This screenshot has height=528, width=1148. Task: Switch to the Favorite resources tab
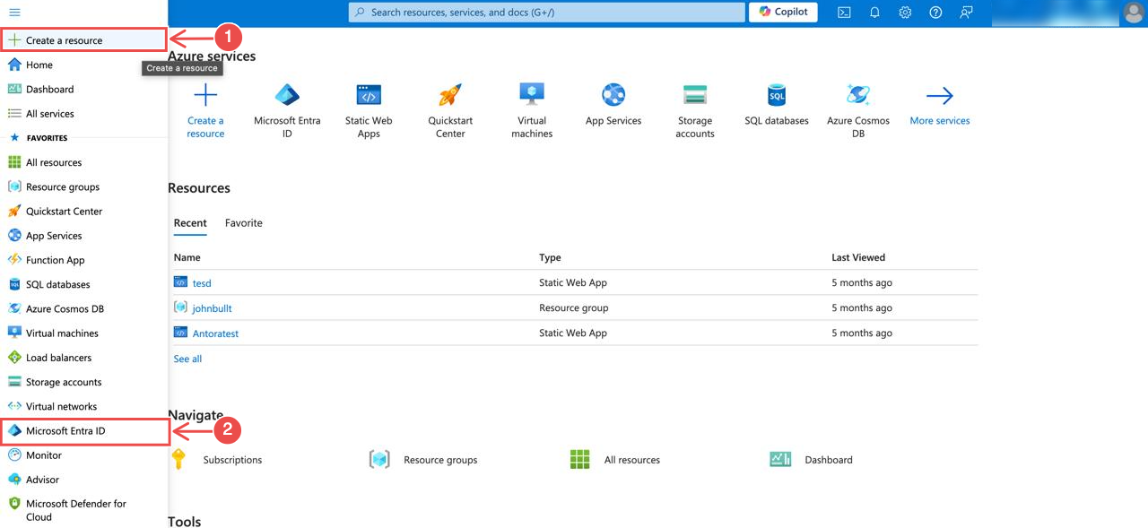243,222
